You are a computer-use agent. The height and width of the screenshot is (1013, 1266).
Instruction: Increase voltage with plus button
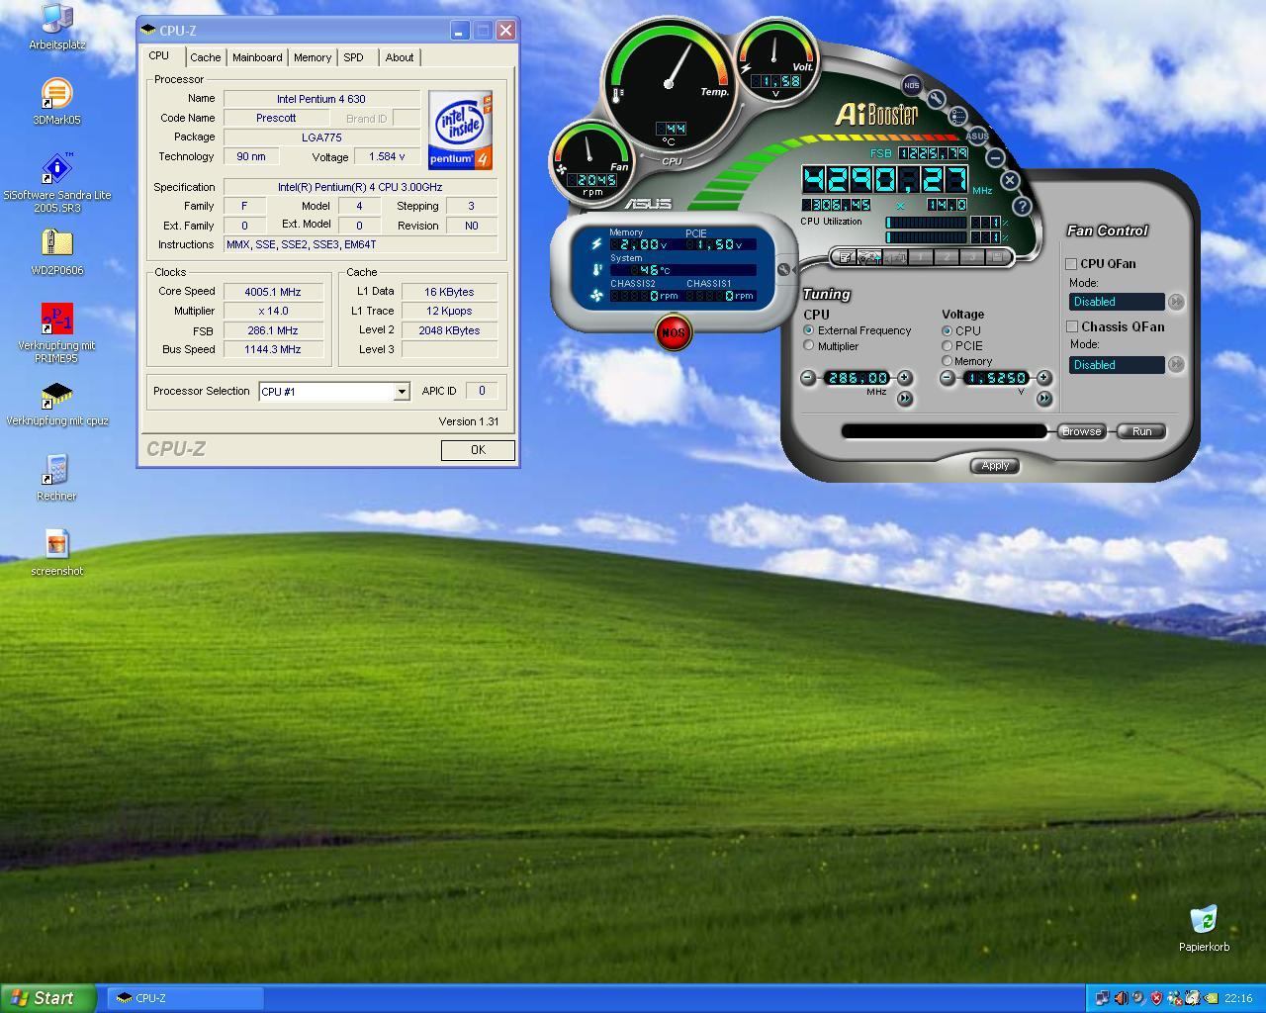click(1043, 378)
